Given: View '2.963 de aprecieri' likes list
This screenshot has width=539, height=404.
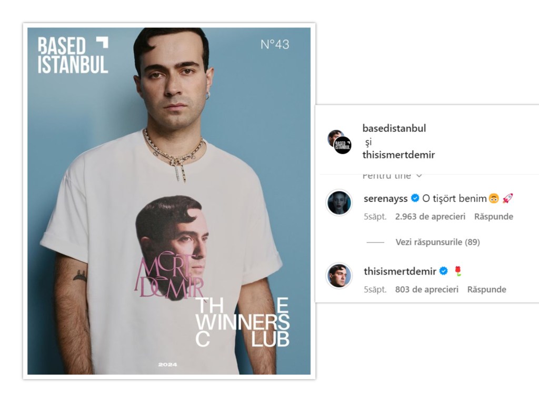Looking at the screenshot, I should pos(430,217).
